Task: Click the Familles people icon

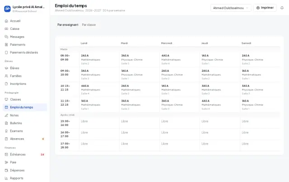Action: (6, 76)
